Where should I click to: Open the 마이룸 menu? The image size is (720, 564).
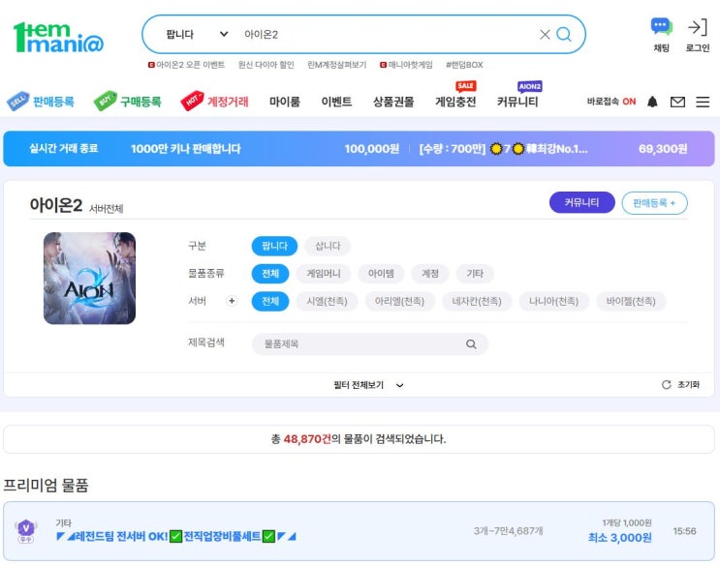[x=285, y=102]
